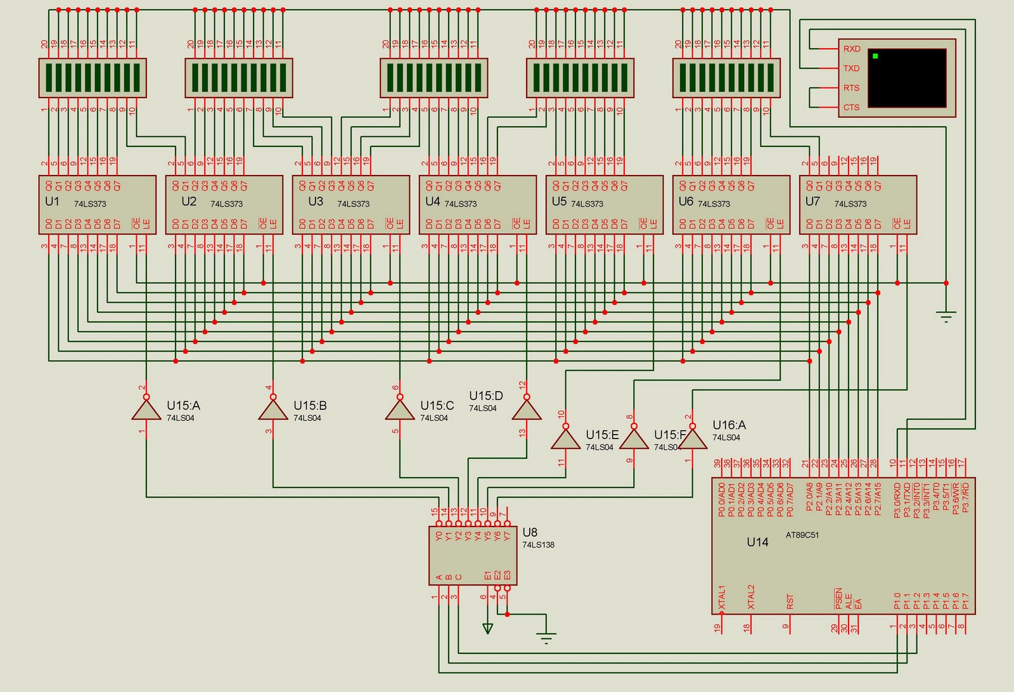Click the arrow ground terminal below U8 E1
The width and height of the screenshot is (1014, 692).
pyautogui.click(x=487, y=628)
